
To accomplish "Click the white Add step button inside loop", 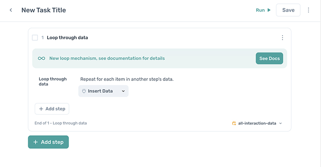I will [52, 109].
